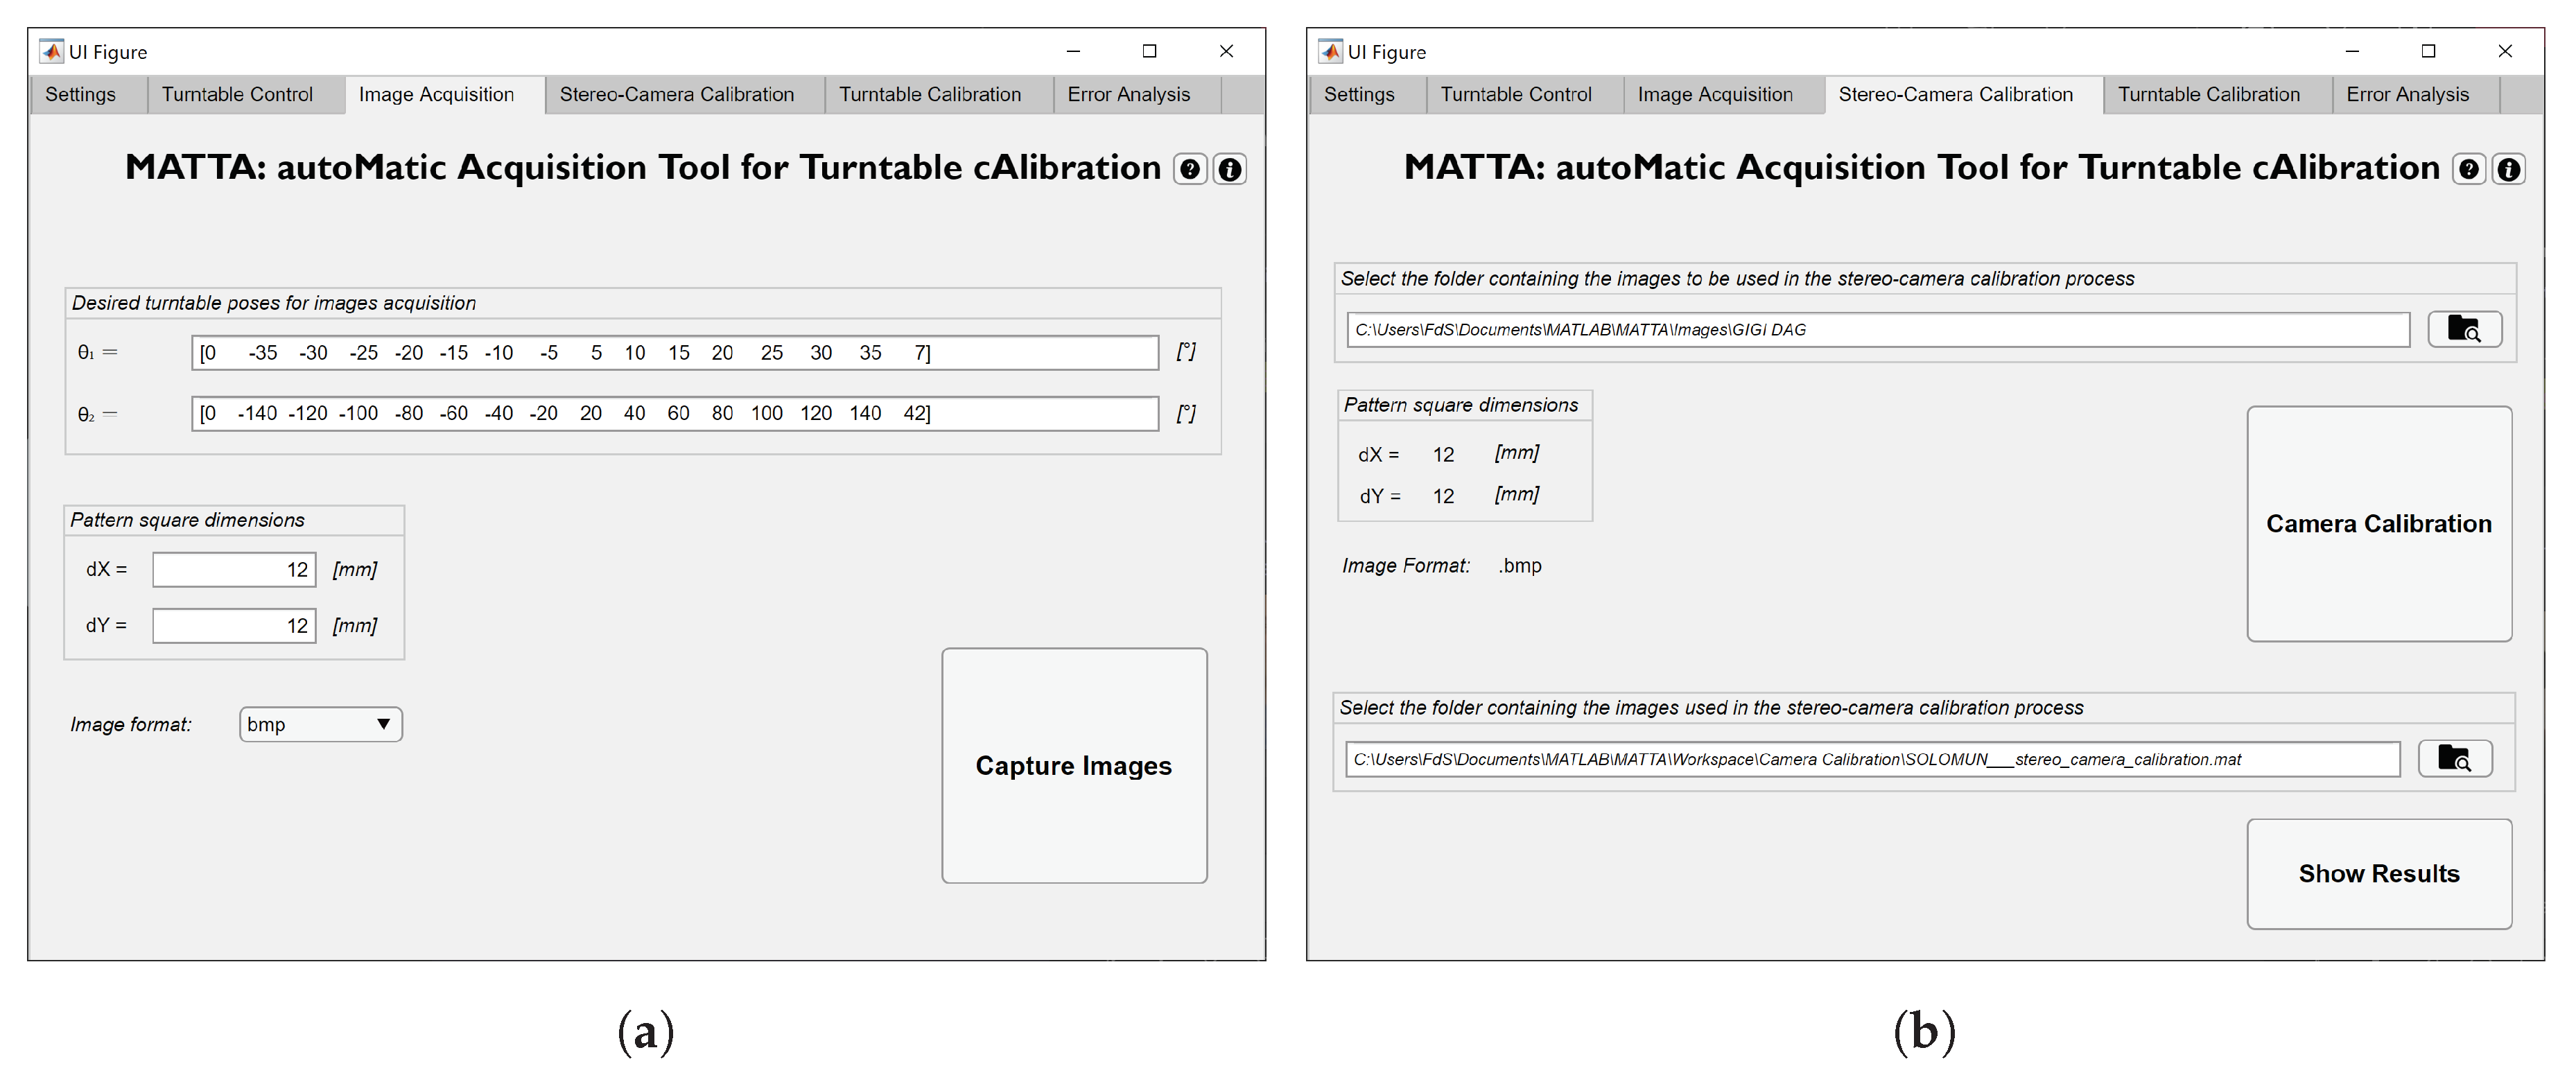Click the dX pattern dimension input field
Image resolution: width=2576 pixels, height=1075 pixels.
[x=234, y=570]
